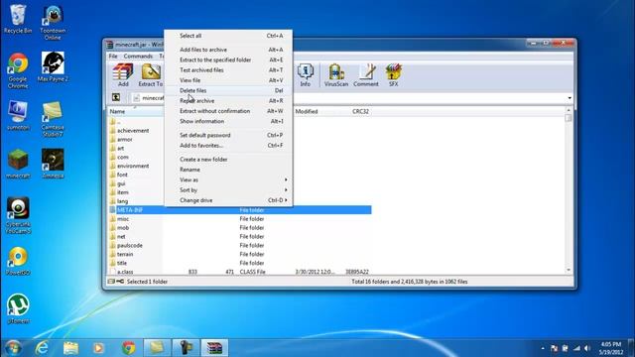
Task: Sort by the CRC32 column header
Action: pos(360,111)
